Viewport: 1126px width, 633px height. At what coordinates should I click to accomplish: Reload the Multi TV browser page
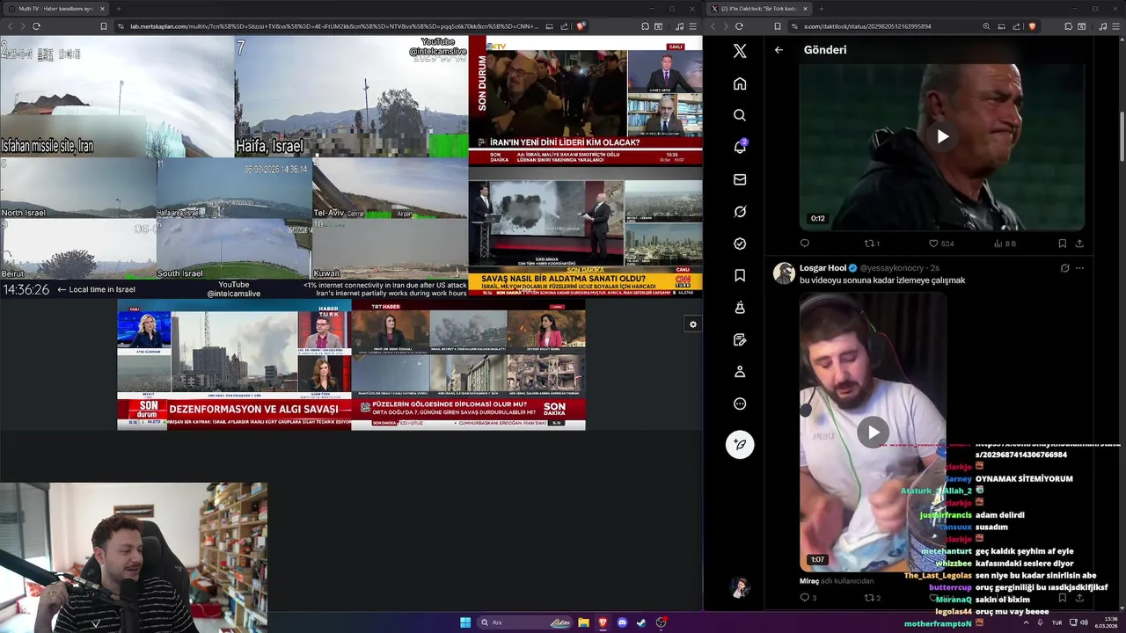[x=36, y=26]
